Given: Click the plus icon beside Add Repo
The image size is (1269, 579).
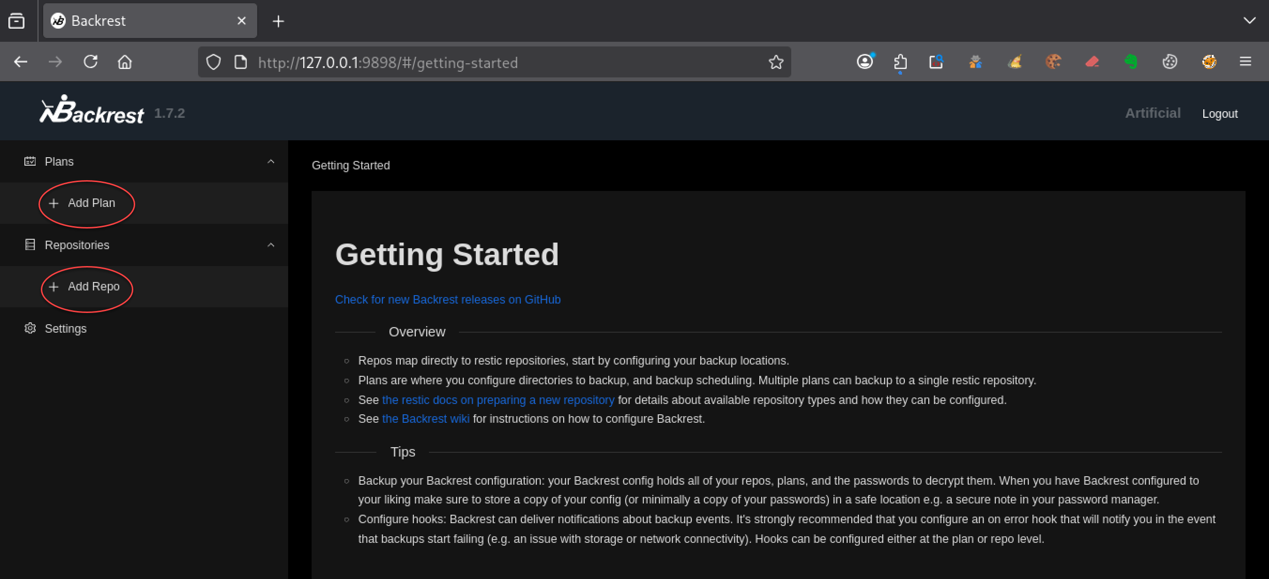Looking at the screenshot, I should pos(54,287).
